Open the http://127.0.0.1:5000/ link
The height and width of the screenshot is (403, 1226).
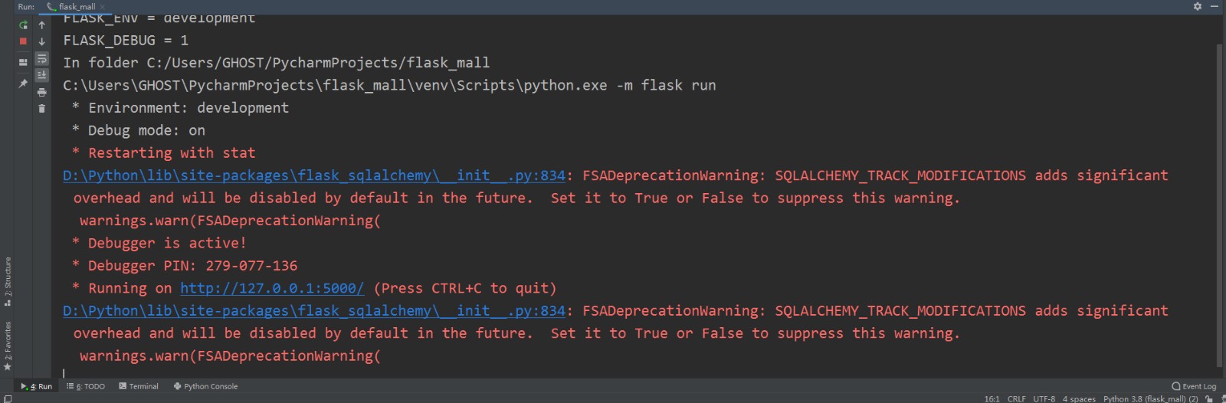pyautogui.click(x=272, y=288)
